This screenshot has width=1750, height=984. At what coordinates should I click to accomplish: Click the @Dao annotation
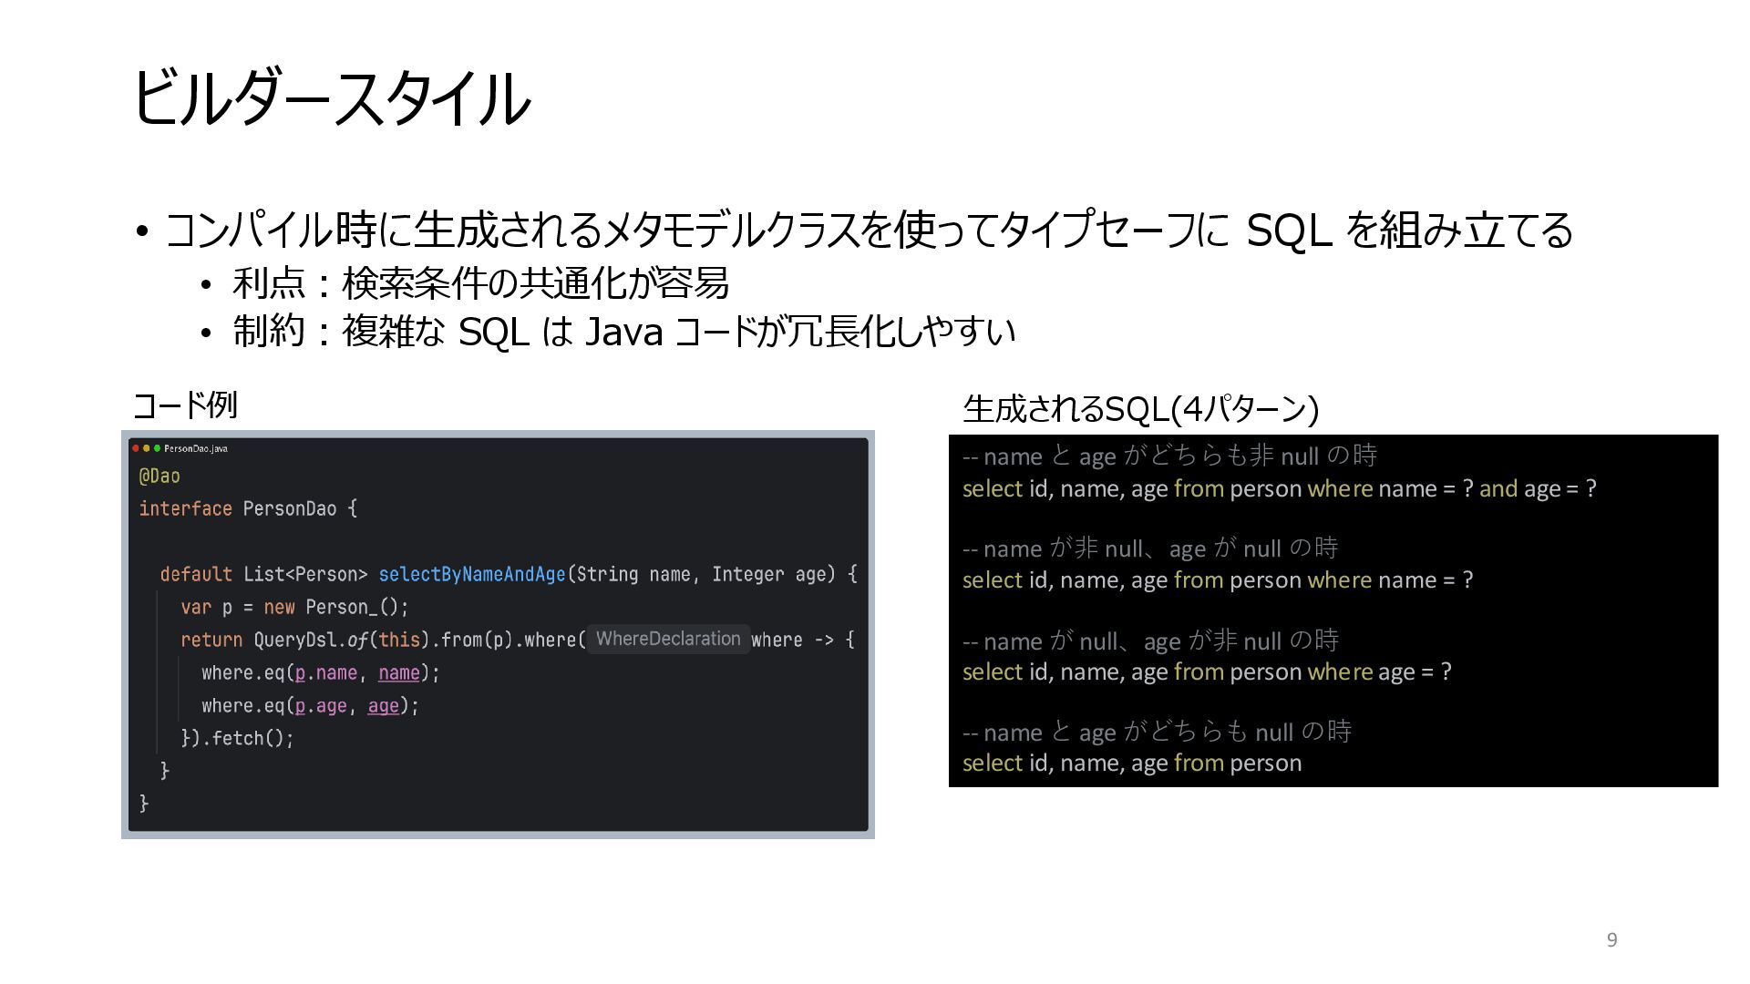pos(160,476)
